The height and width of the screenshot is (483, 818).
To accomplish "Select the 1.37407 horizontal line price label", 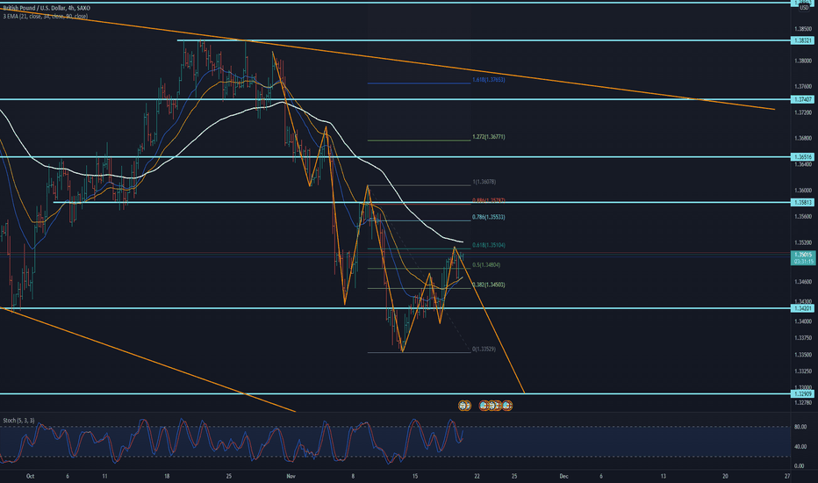I will 803,99.
